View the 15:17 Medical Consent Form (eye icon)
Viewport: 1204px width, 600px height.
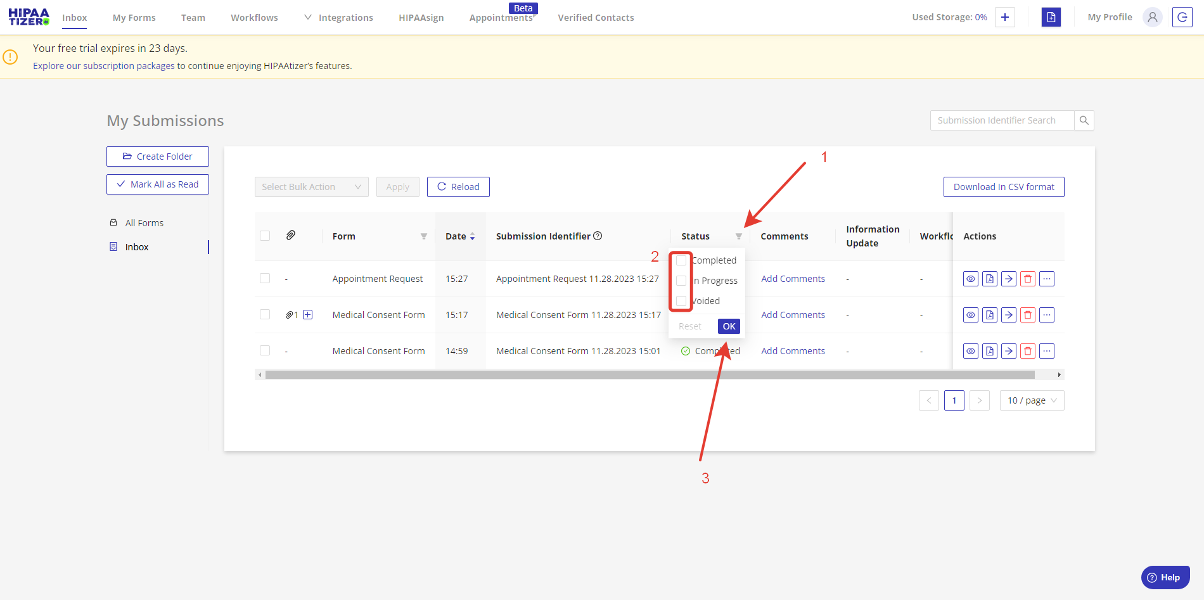coord(971,315)
